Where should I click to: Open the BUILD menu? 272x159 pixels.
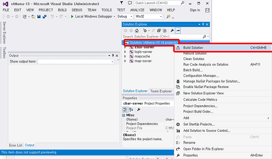(x=62, y=10)
